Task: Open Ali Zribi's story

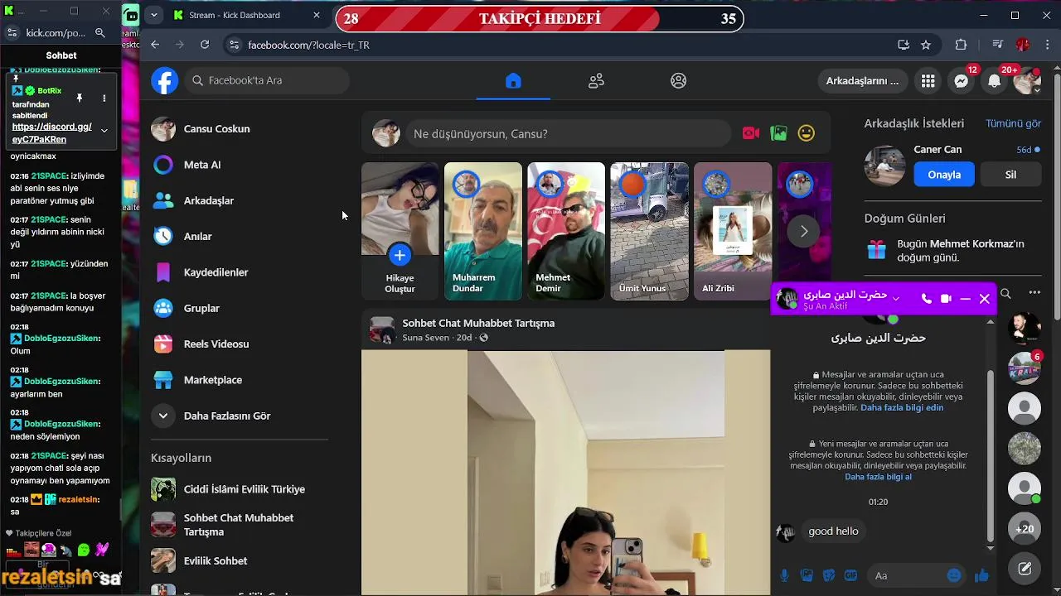Action: click(733, 231)
